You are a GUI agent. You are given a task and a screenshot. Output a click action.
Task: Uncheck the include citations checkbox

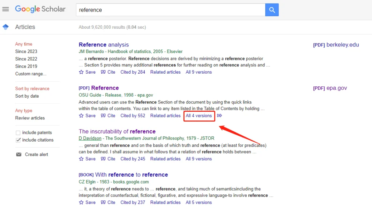[x=18, y=140]
